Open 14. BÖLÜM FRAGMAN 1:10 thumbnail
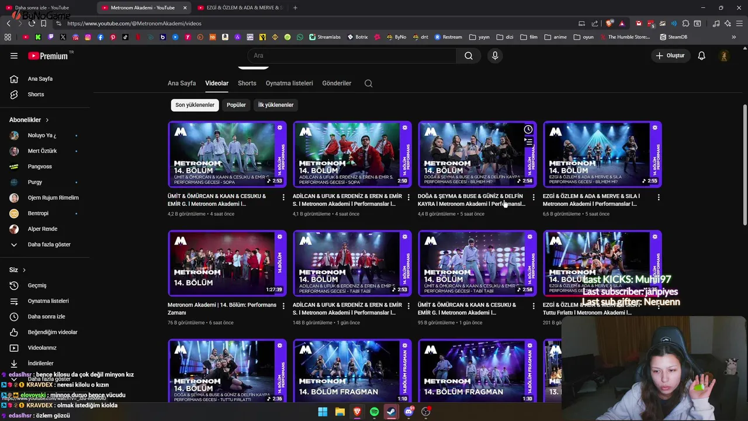Screen dimensions: 748x421 [352, 372]
